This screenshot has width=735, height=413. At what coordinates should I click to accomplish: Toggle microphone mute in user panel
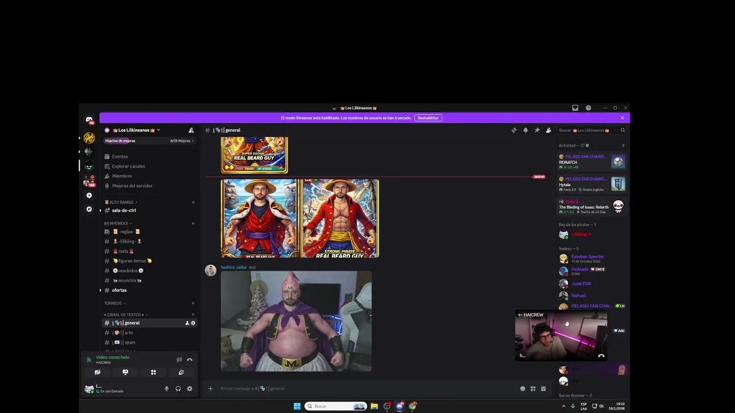tap(167, 389)
